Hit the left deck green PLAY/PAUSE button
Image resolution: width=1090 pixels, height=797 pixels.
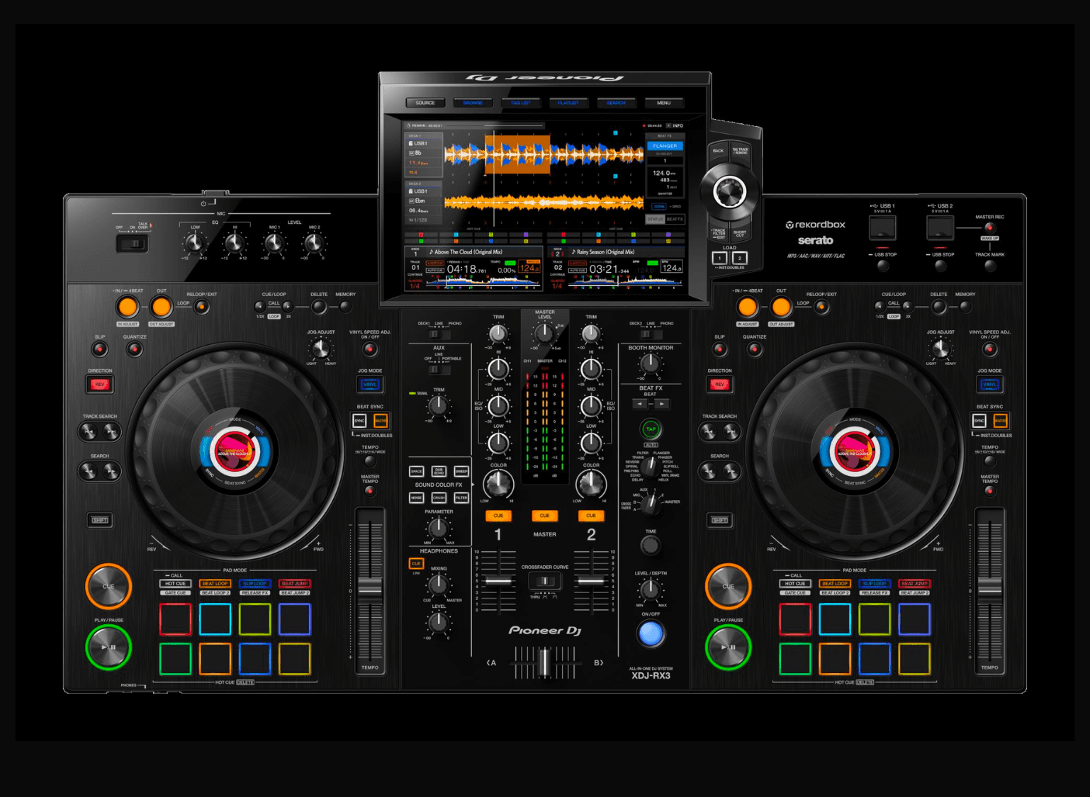pos(108,647)
